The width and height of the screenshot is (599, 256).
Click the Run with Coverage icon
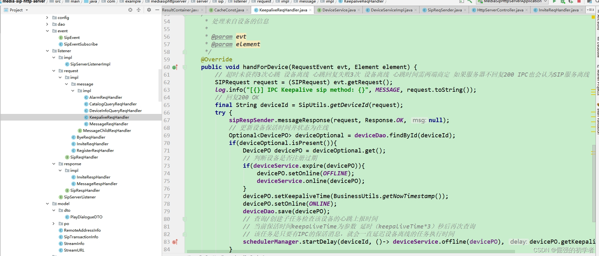(571, 1)
